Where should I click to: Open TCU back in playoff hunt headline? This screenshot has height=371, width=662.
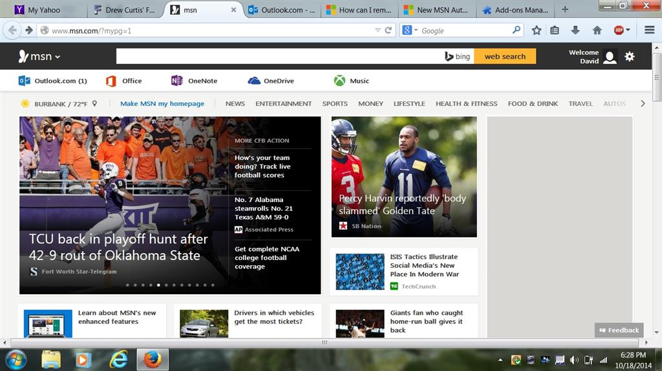click(118, 247)
